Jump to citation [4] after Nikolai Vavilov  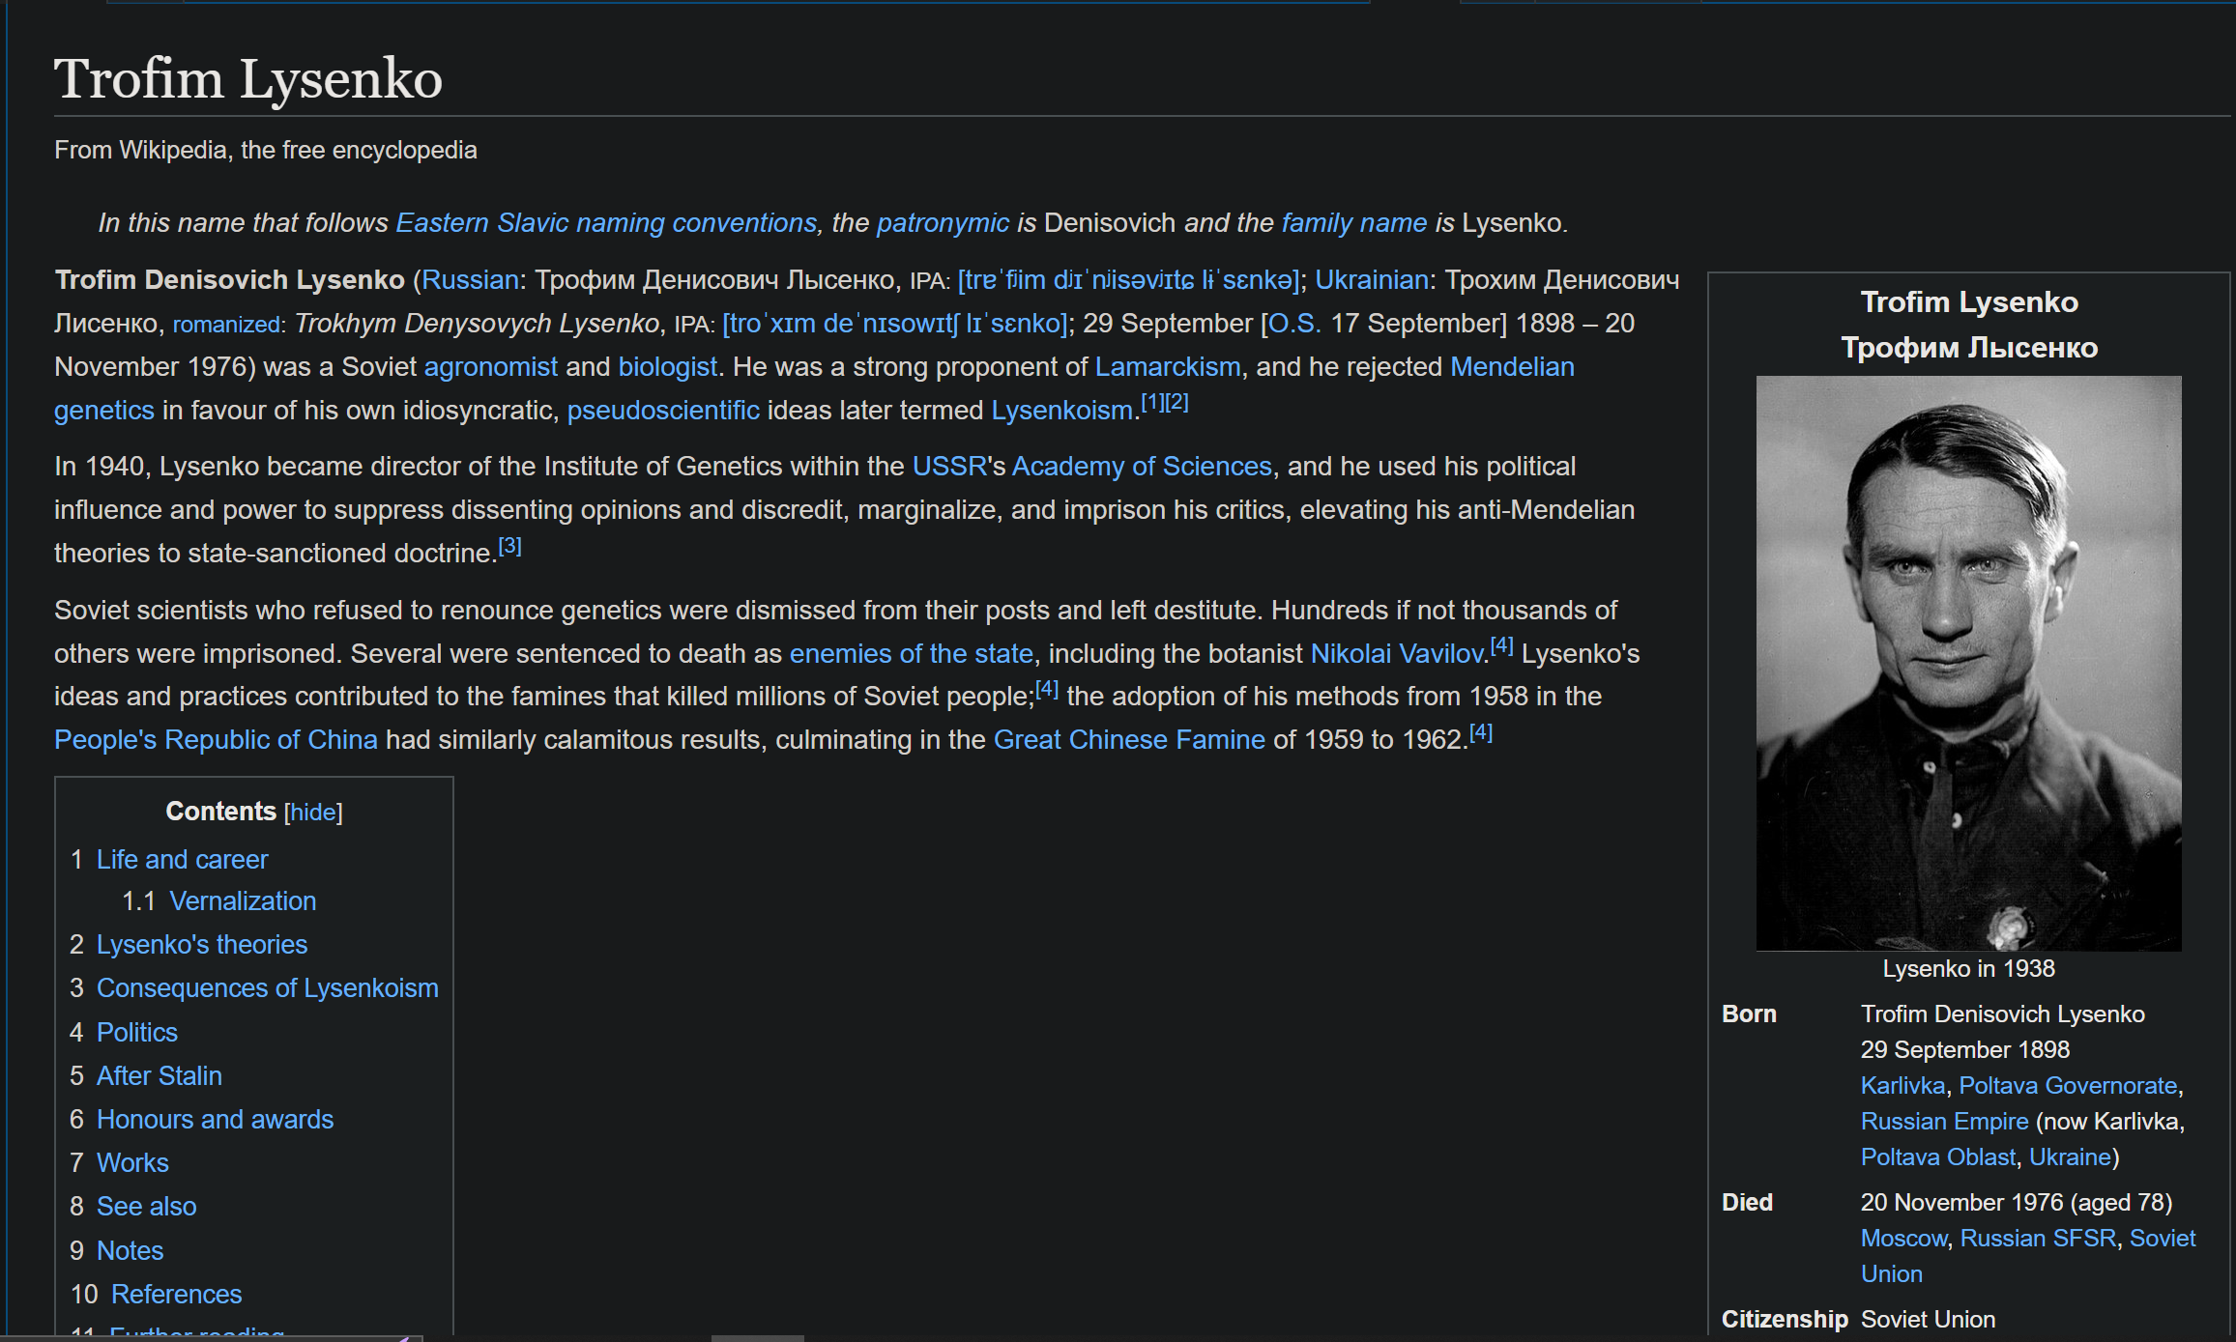pos(1501,646)
